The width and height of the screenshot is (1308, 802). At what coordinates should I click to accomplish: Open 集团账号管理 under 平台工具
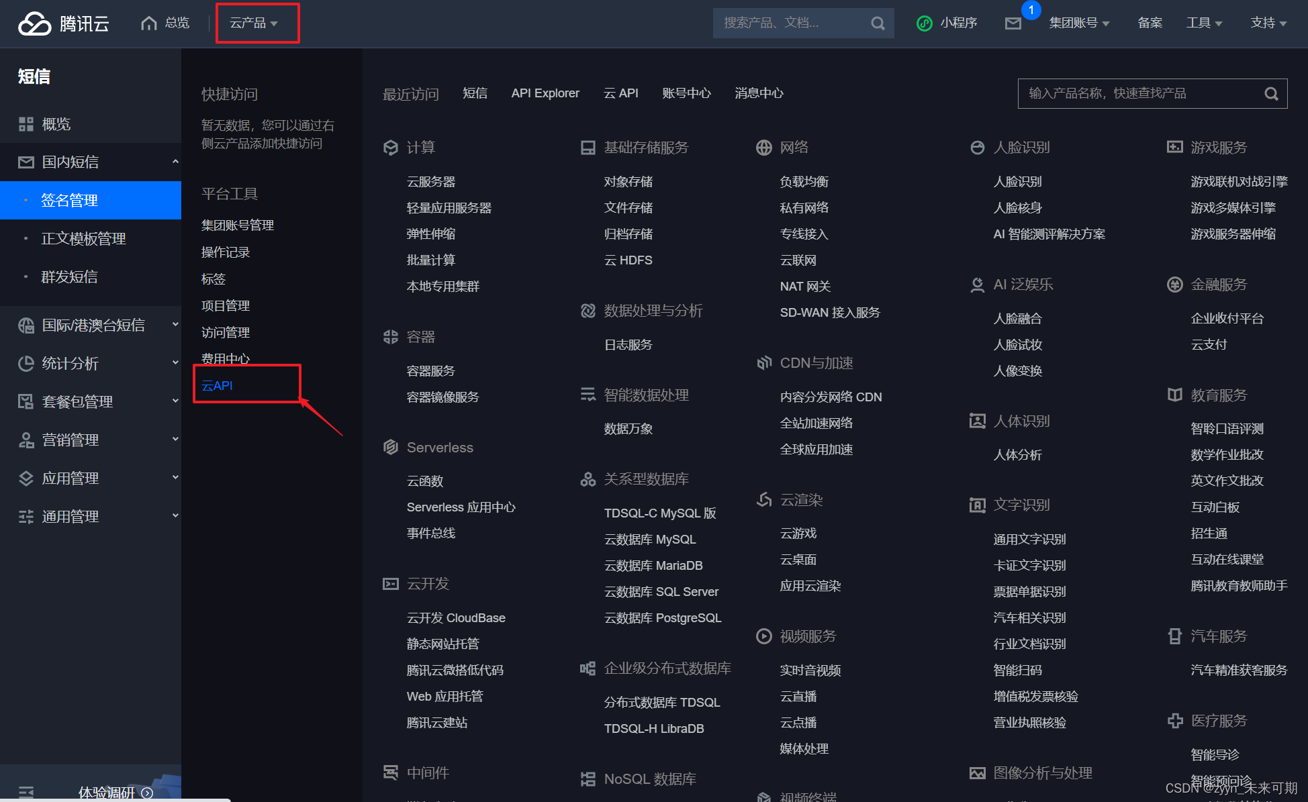coord(238,225)
